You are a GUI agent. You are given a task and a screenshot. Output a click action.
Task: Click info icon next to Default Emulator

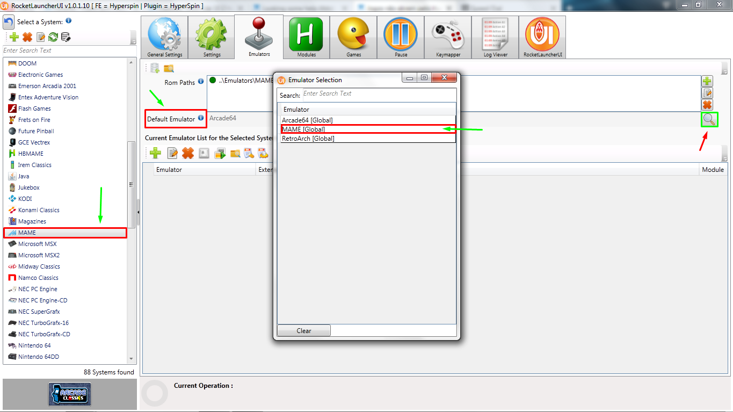(x=201, y=118)
